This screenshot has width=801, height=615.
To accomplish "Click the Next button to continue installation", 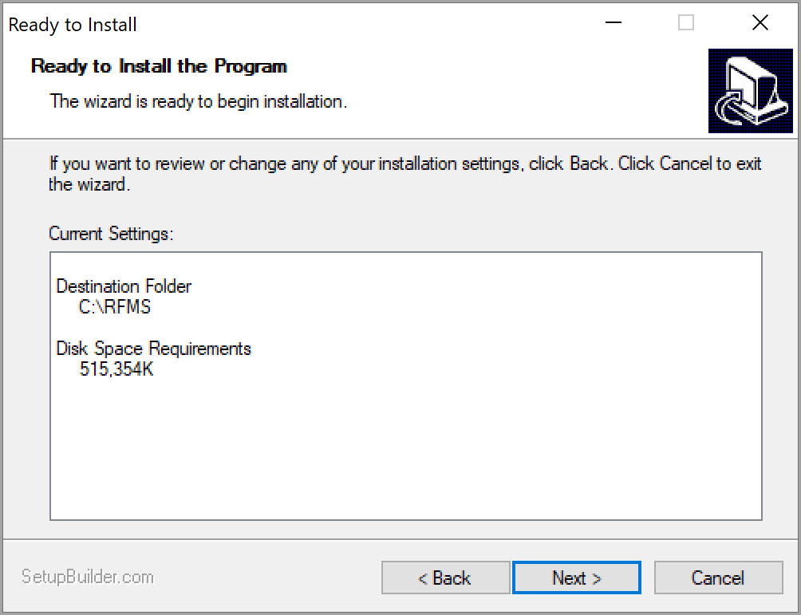I will [576, 578].
